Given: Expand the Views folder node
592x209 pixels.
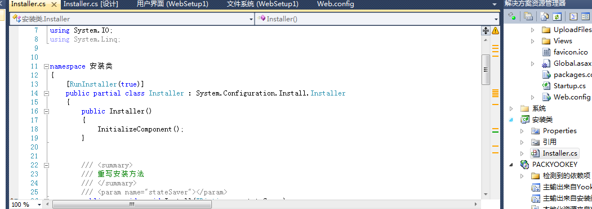Looking at the screenshot, I should (533, 41).
